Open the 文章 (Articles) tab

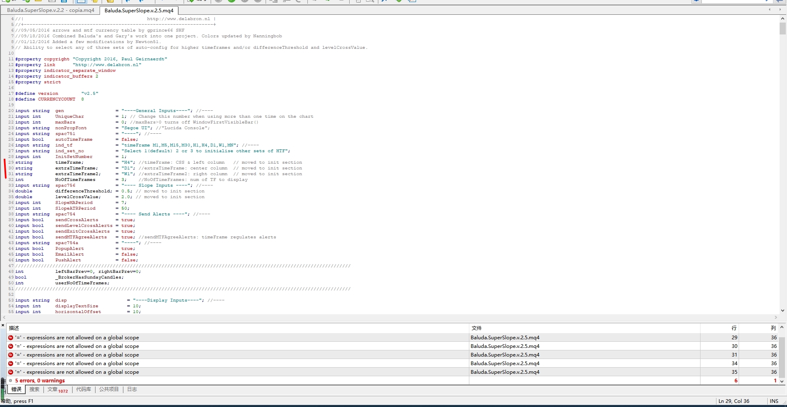point(57,389)
